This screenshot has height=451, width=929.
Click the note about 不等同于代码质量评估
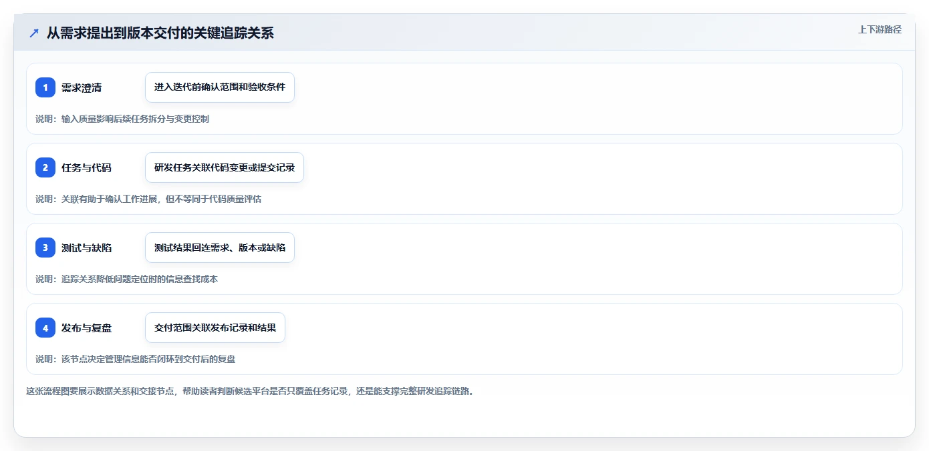tap(148, 199)
